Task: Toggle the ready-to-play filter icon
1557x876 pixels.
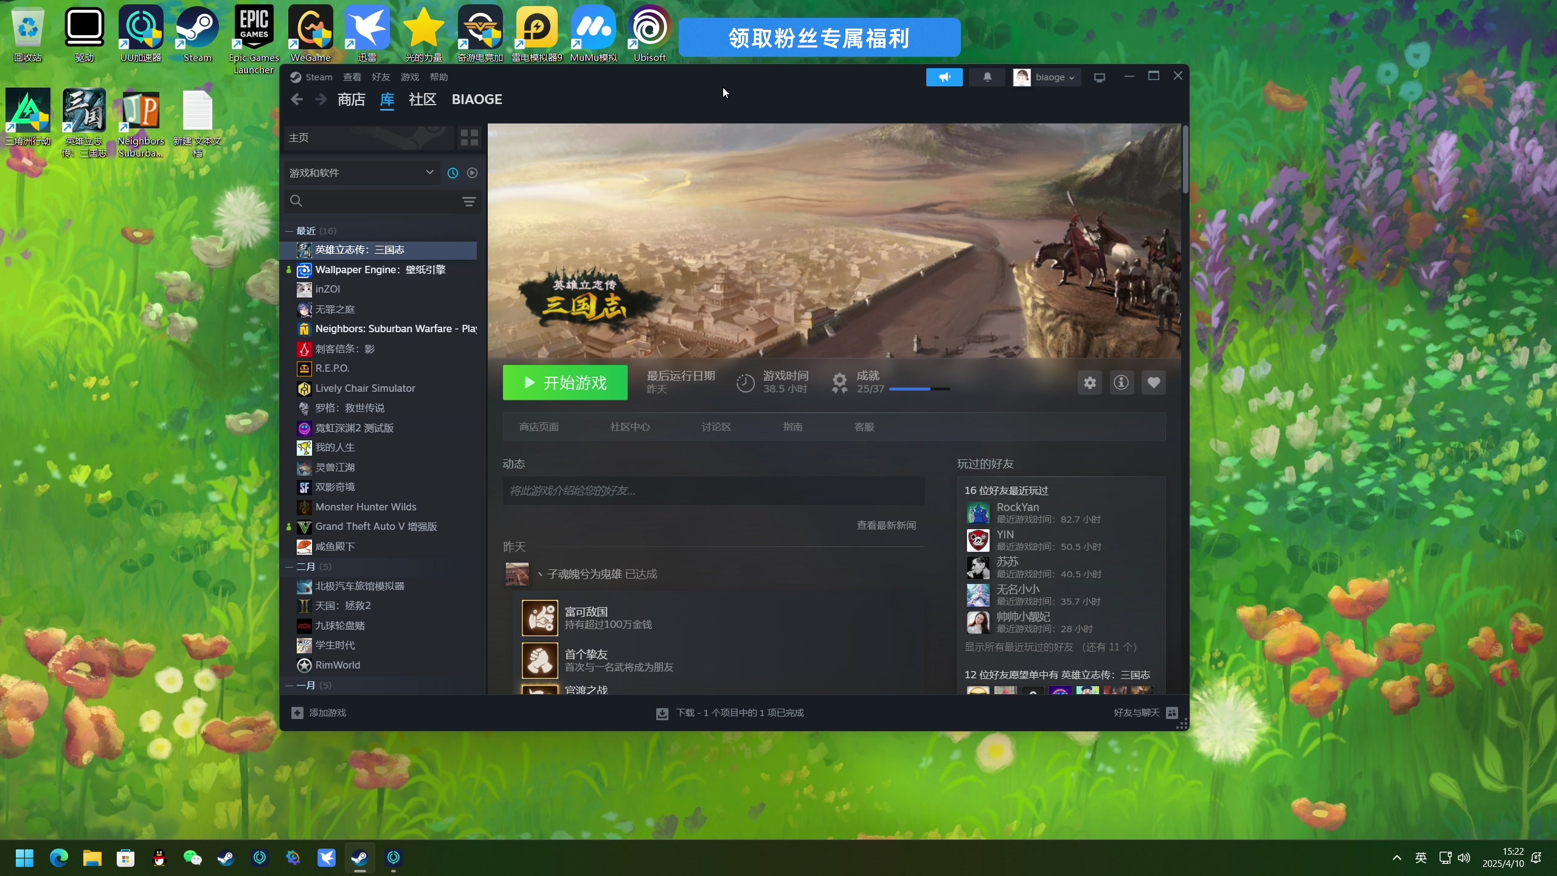Action: tap(472, 173)
